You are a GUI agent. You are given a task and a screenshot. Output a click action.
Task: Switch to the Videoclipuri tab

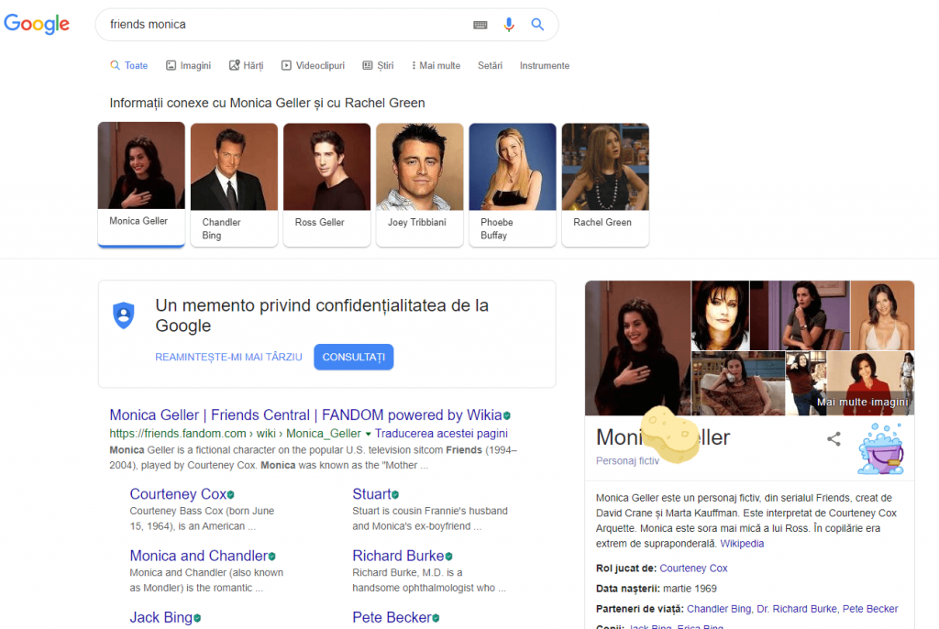(314, 66)
